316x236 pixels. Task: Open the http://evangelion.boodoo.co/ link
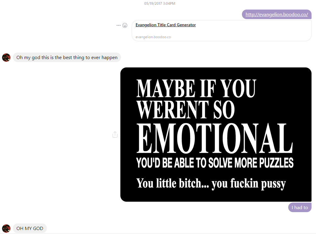277,14
